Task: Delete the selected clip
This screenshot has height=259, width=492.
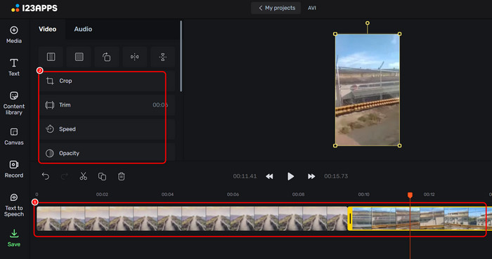Action: click(x=121, y=176)
